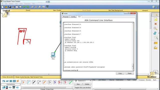This screenshot has width=160, height=90.
Task: Choose the Copper Straight-Through black cable
Action: 34,82
